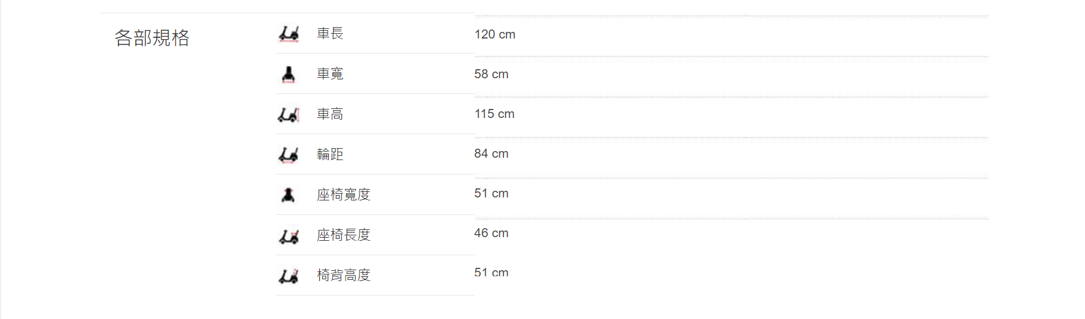Click the 椅背高度 label
Image resolution: width=1085 pixels, height=319 pixels.
pyautogui.click(x=344, y=276)
